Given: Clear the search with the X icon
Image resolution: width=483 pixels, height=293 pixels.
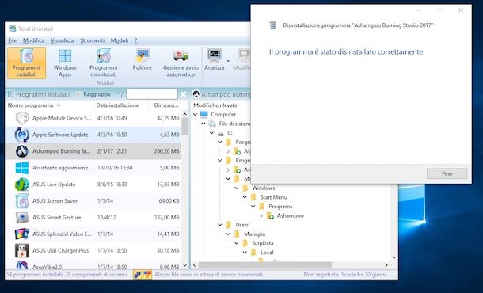Looking at the screenshot, I should click(183, 94).
